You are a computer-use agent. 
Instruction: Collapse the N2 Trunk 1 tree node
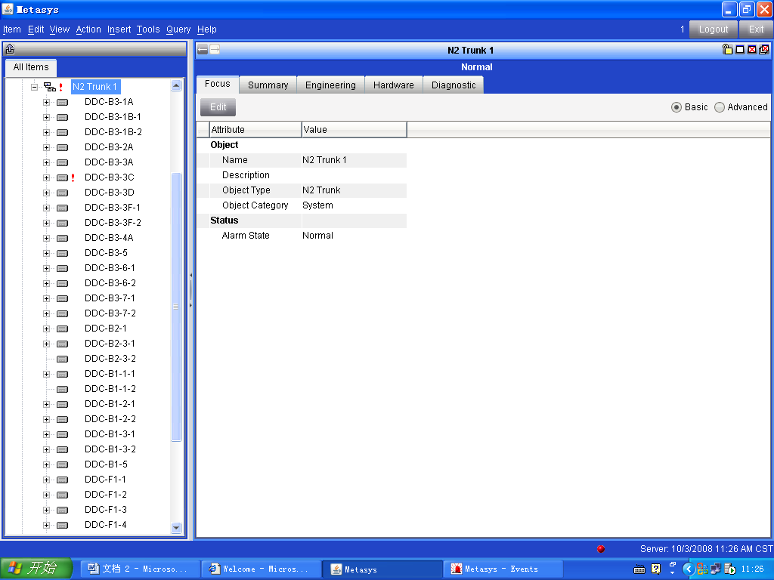[34, 87]
